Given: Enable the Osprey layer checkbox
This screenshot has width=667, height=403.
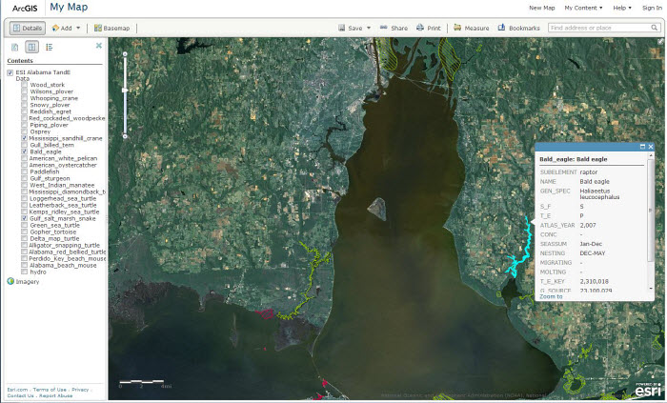Looking at the screenshot, I should 24,131.
